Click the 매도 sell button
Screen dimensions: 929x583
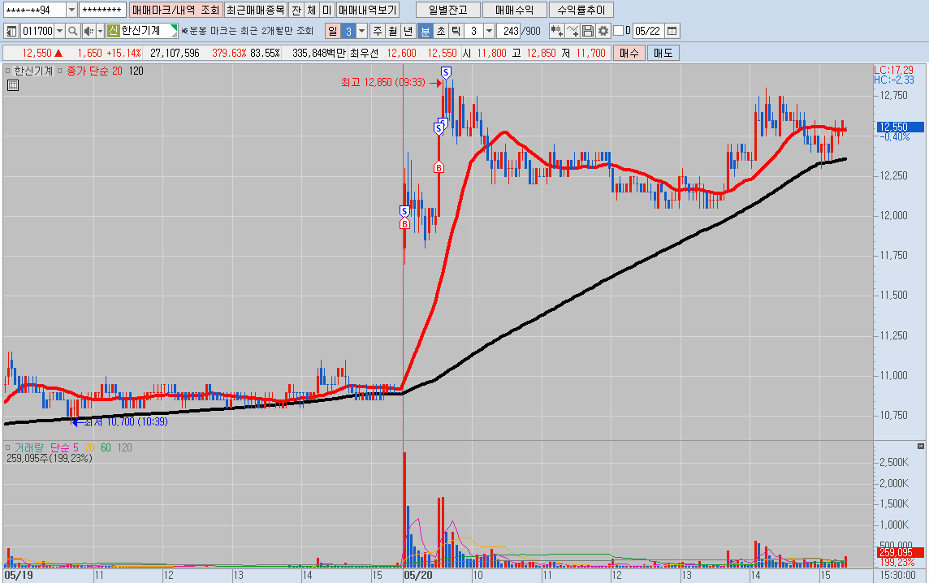663,53
